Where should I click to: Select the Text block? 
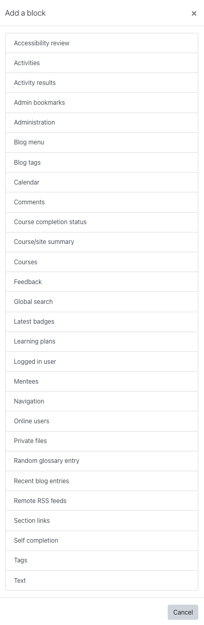pyautogui.click(x=102, y=580)
